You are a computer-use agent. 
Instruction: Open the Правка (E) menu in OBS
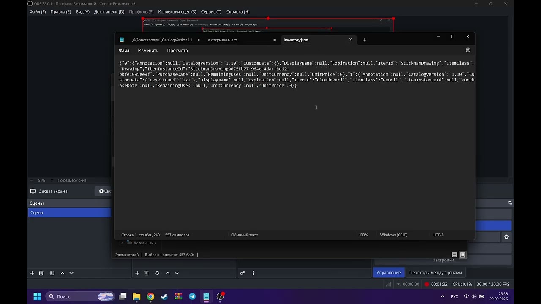61,12
